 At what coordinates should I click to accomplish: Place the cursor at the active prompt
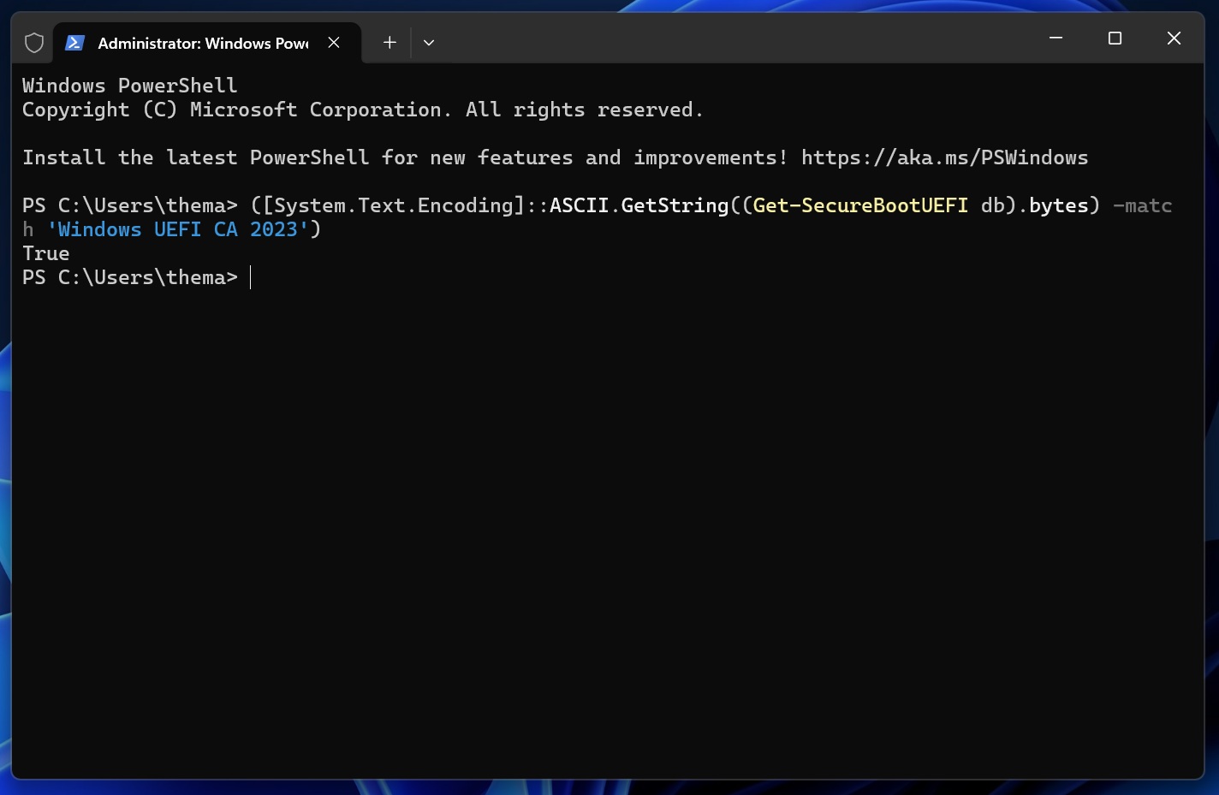[x=250, y=277]
